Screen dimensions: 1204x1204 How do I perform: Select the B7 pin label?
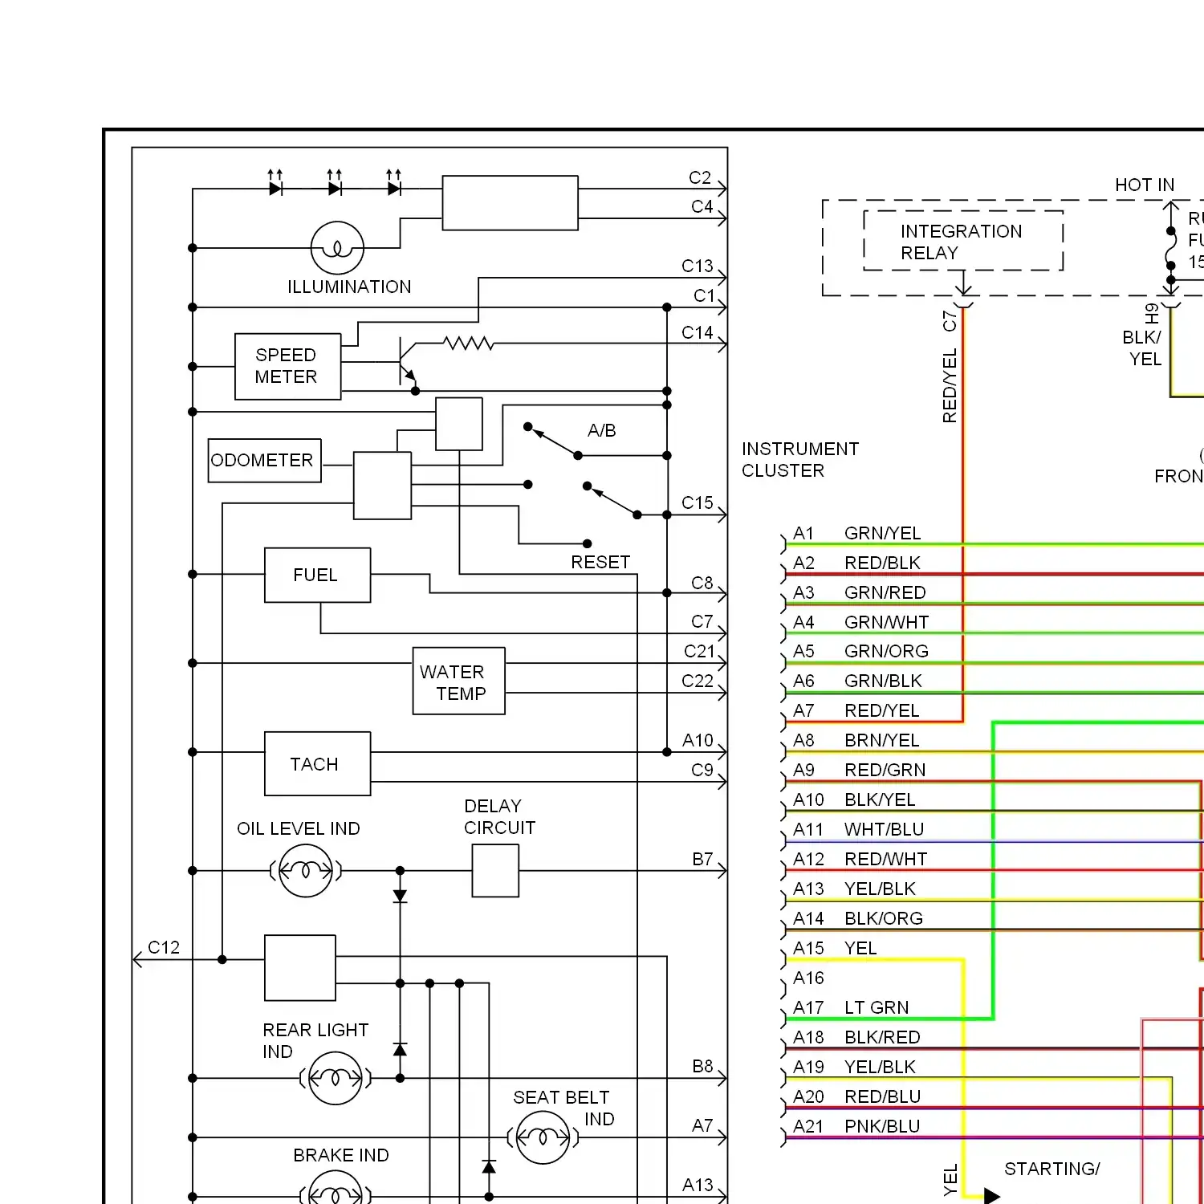pyautogui.click(x=702, y=859)
